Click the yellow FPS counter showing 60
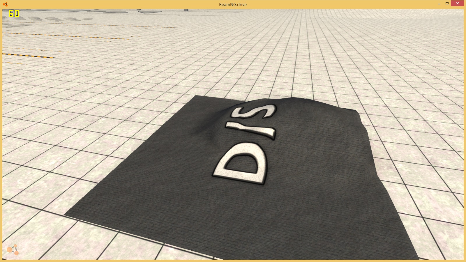 (x=14, y=13)
